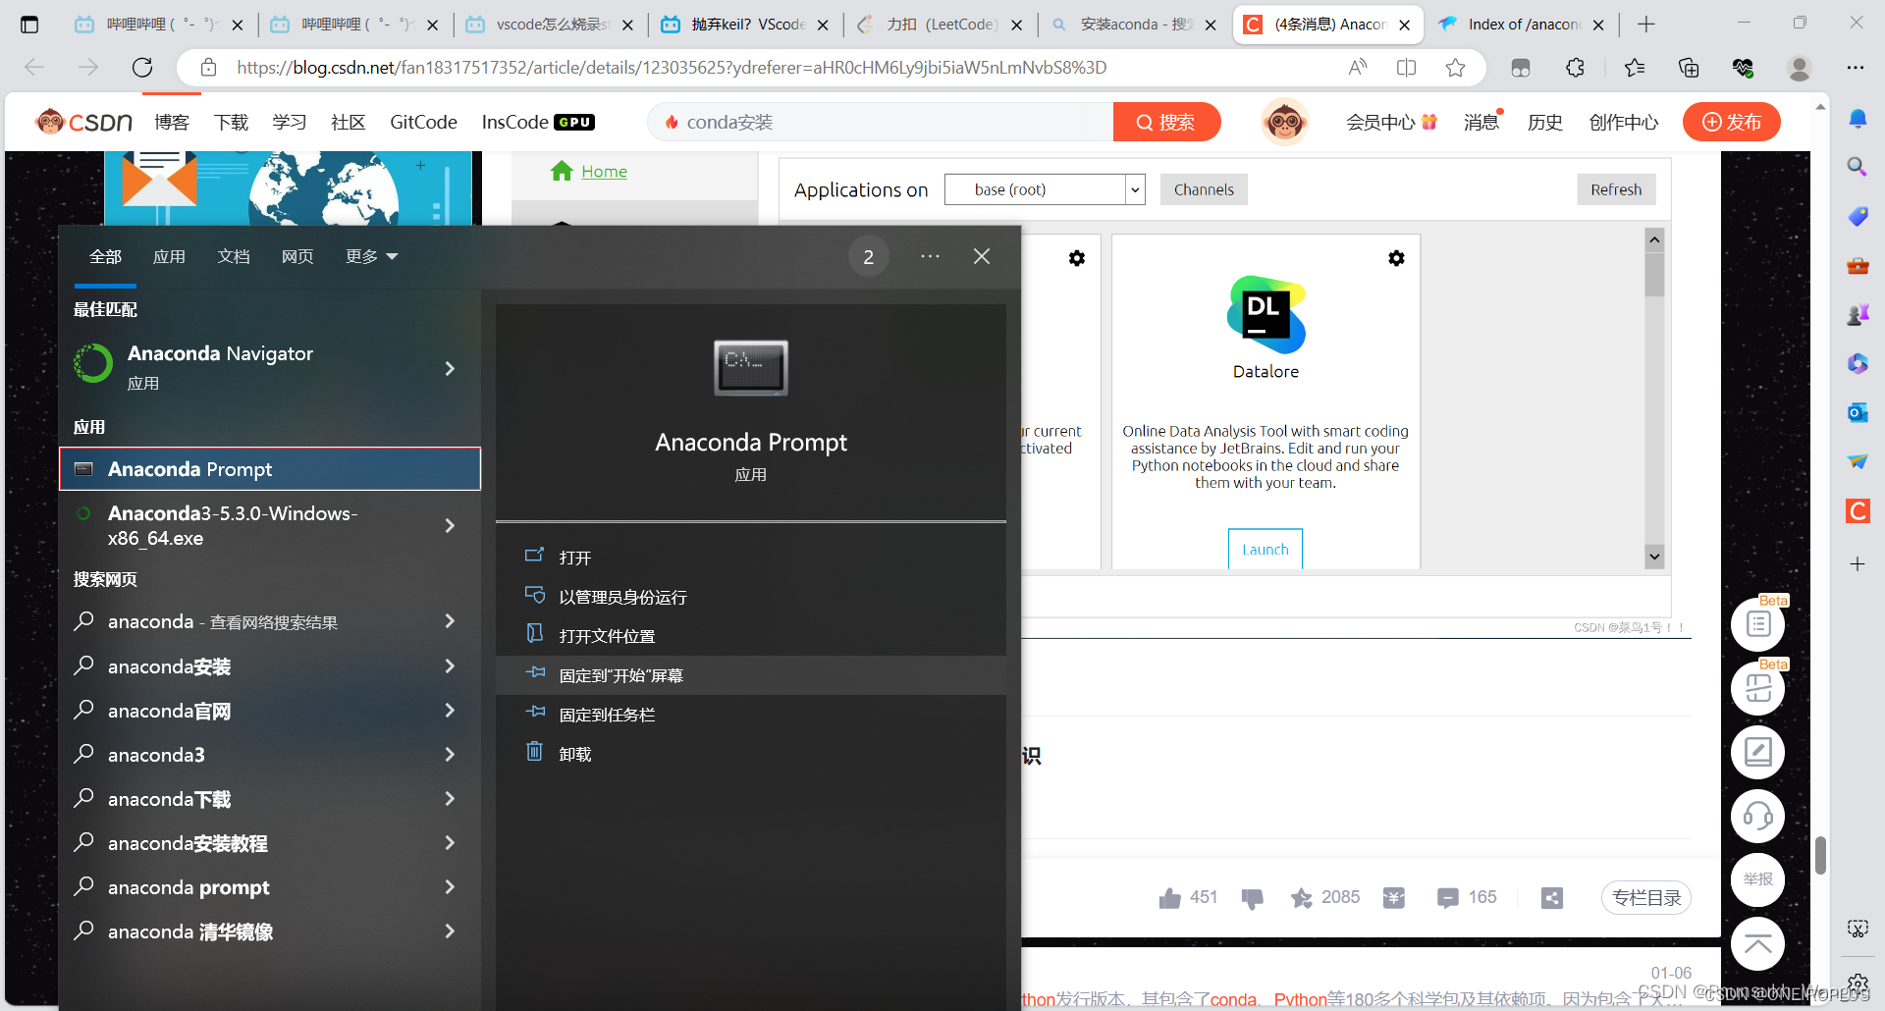This screenshot has height=1011, width=1885.
Task: Expand the 更多 filter dropdown
Action: coord(371,256)
